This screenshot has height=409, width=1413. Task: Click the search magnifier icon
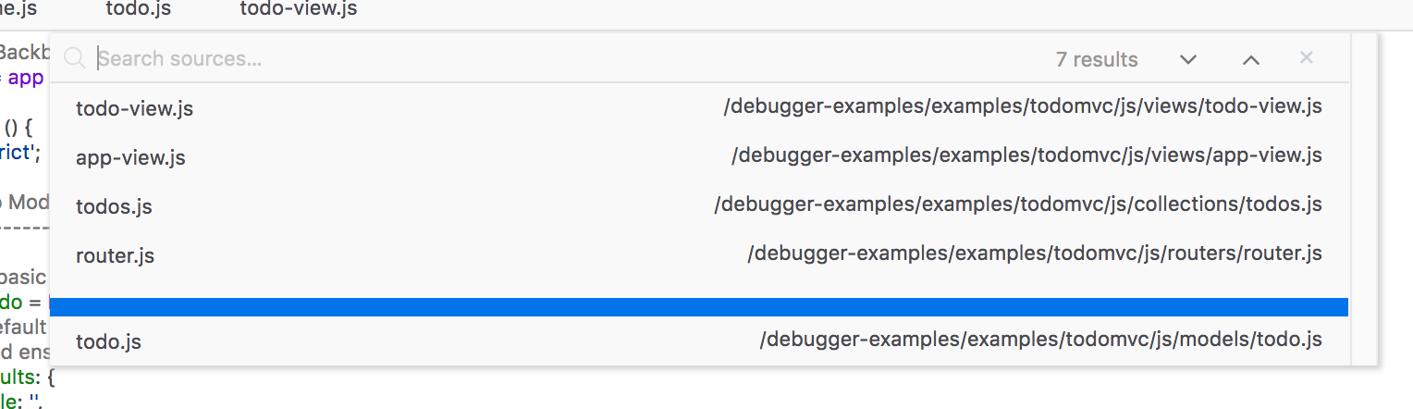pyautogui.click(x=75, y=59)
